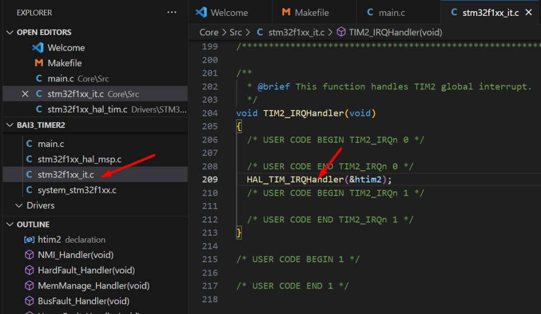Expand the Drivers folder
The image size is (541, 314).
[x=40, y=205]
